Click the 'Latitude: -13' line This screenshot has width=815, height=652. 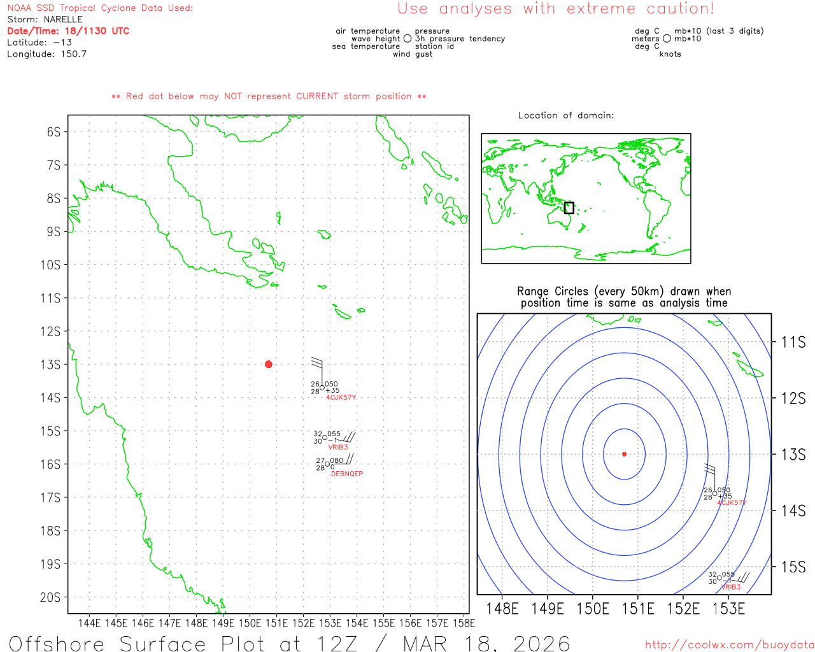pyautogui.click(x=39, y=42)
